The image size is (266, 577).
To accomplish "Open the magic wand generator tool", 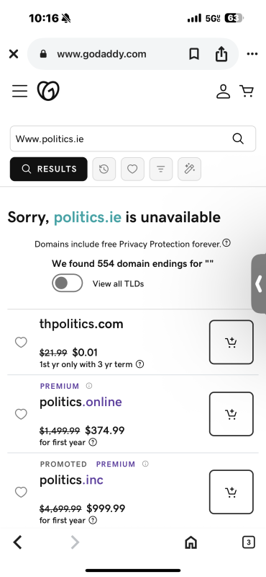I will [189, 169].
